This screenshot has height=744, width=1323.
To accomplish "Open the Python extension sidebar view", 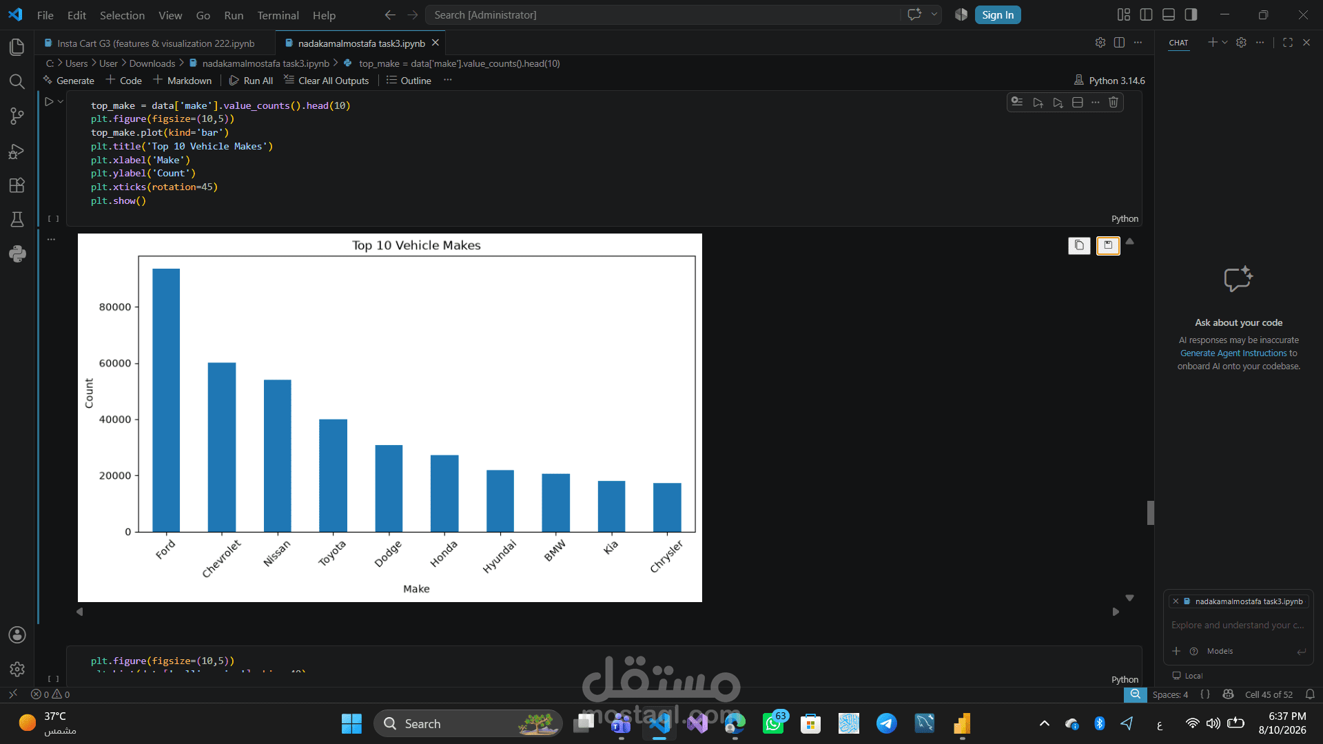I will (17, 254).
